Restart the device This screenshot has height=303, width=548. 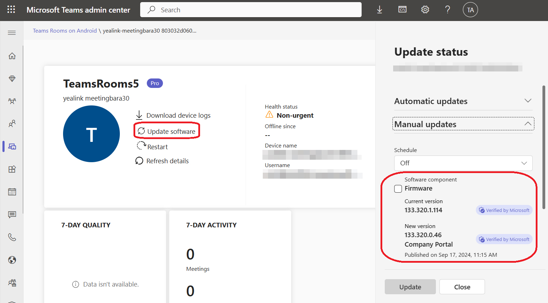(152, 146)
